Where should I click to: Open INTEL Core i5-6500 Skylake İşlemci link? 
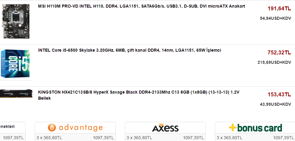[x=129, y=50]
